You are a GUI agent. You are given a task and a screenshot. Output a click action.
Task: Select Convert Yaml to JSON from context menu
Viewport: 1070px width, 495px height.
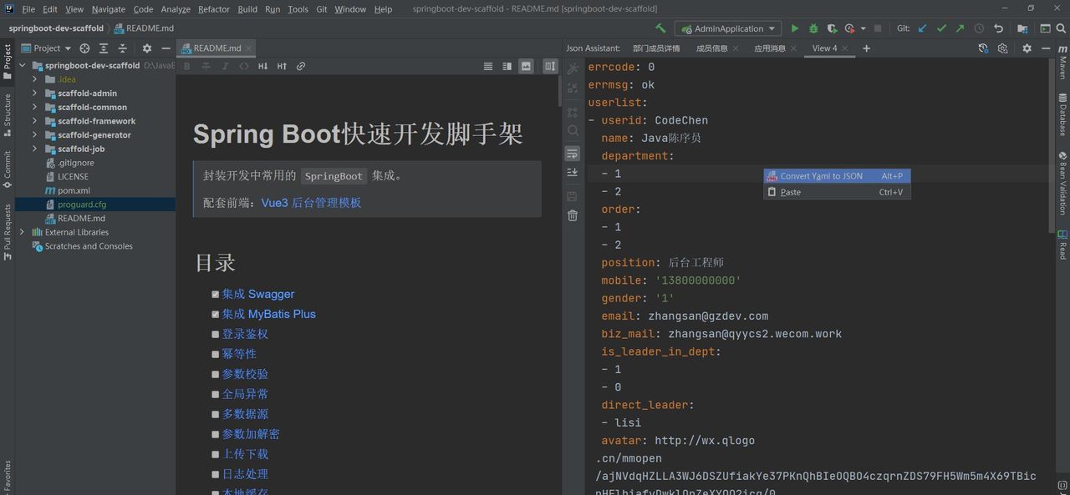click(823, 176)
